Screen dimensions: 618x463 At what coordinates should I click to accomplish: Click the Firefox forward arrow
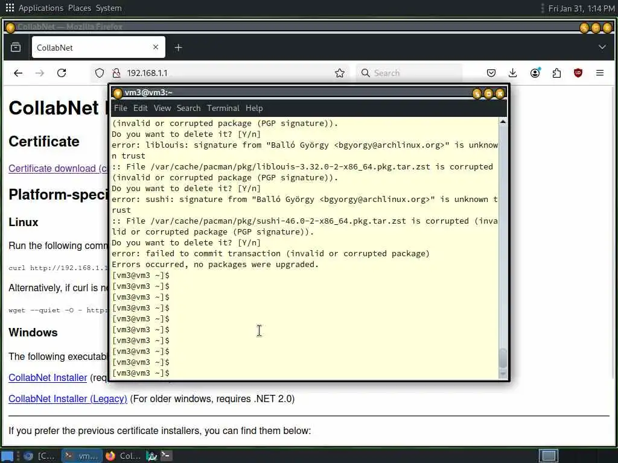coord(39,73)
